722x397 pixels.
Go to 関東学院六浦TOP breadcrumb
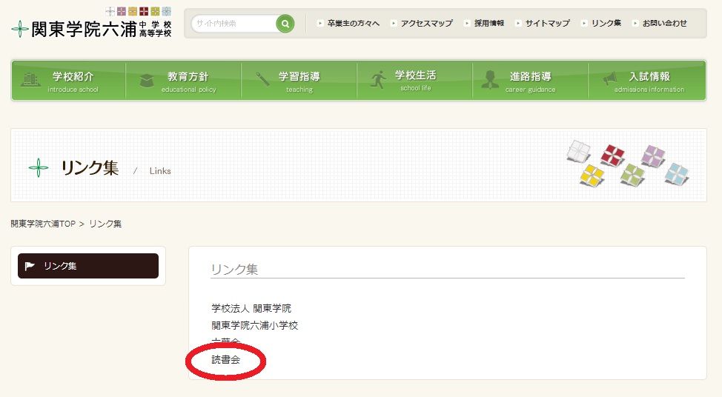[43, 224]
